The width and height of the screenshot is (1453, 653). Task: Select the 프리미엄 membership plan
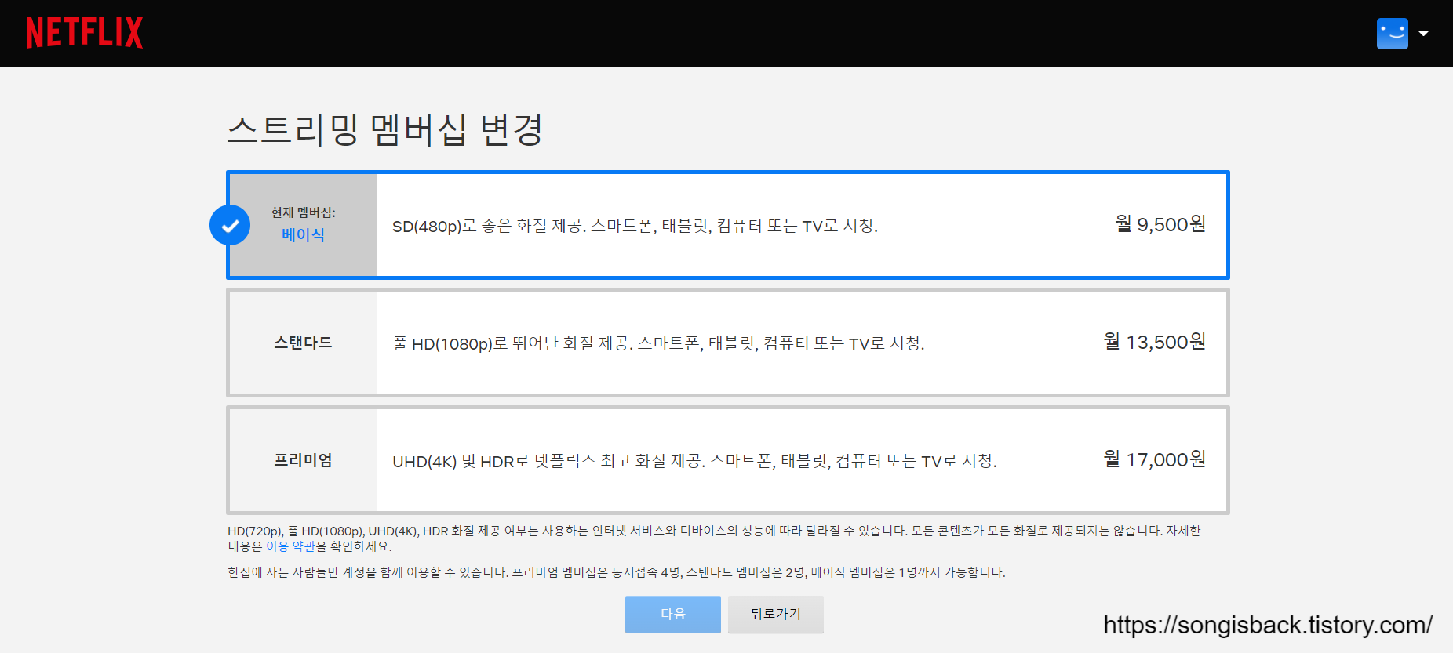click(x=727, y=460)
